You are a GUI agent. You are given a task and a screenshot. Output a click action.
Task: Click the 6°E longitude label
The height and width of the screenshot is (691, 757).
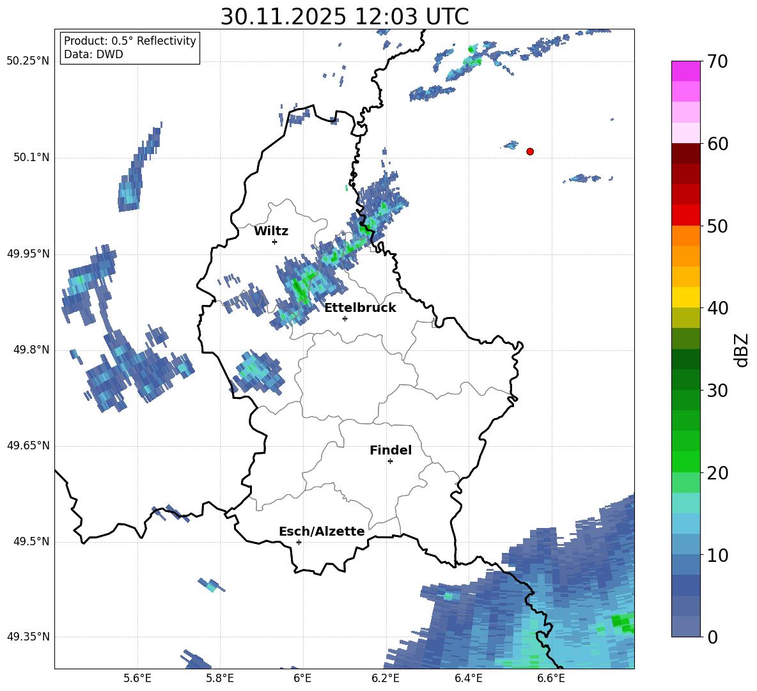click(302, 678)
